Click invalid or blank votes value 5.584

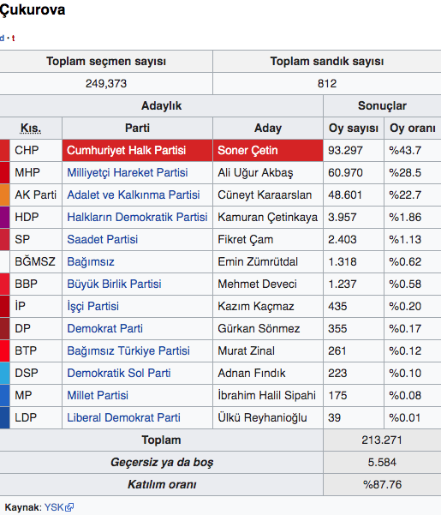click(x=382, y=463)
